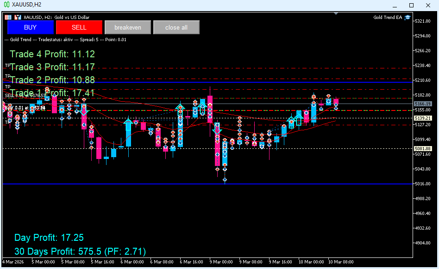This screenshot has height=269, width=439.
Task: Maximize the XAUUSD,H2 chart window
Action: [x=411, y=5]
